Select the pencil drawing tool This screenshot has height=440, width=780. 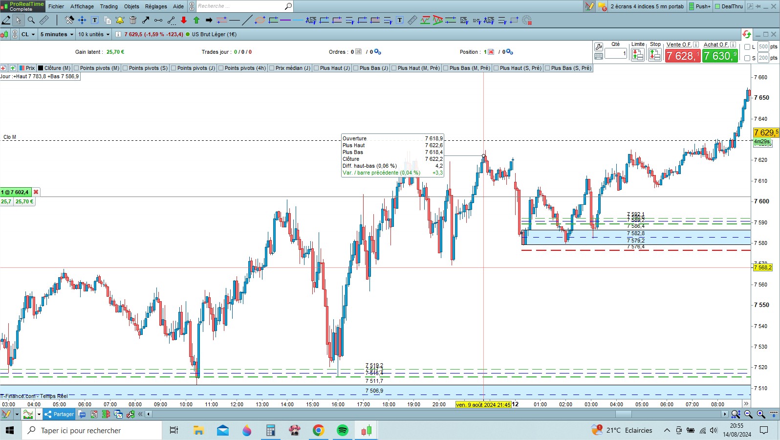click(6, 20)
